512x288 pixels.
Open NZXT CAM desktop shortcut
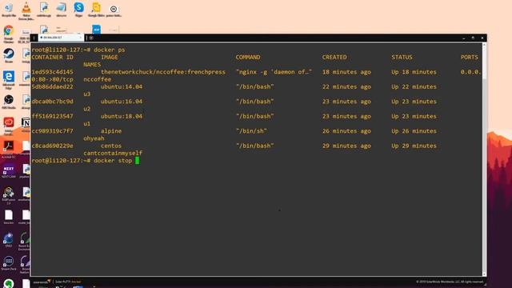[9, 171]
